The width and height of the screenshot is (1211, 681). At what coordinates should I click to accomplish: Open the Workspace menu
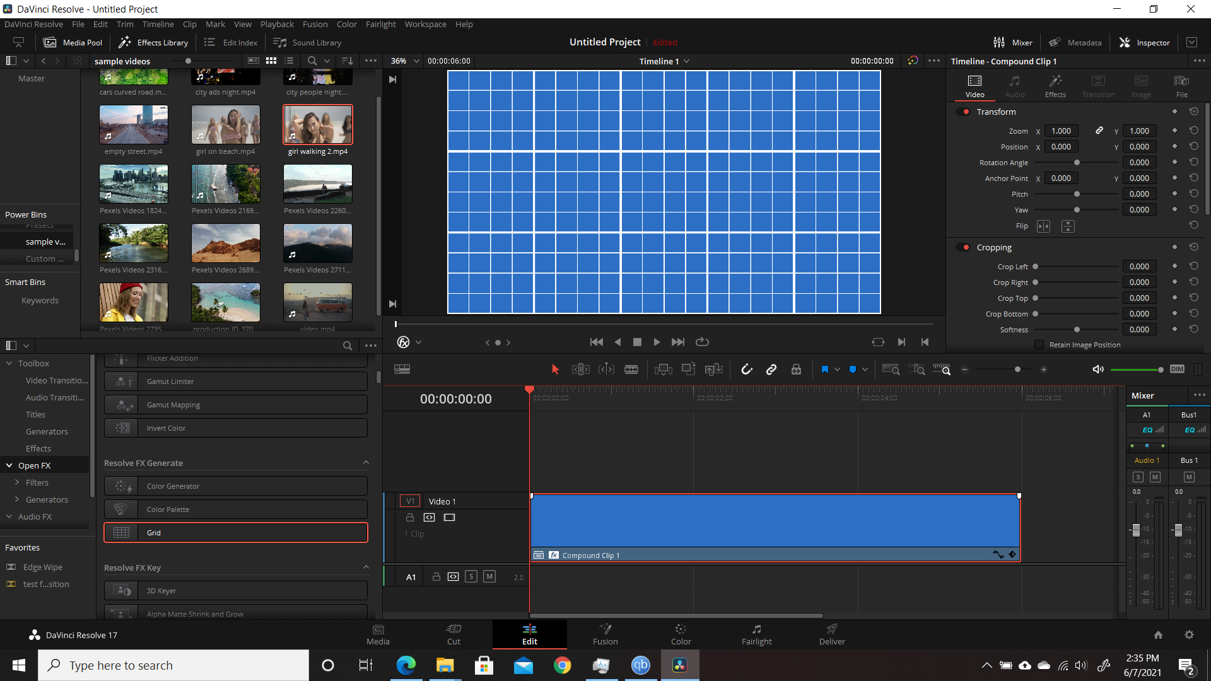426,24
